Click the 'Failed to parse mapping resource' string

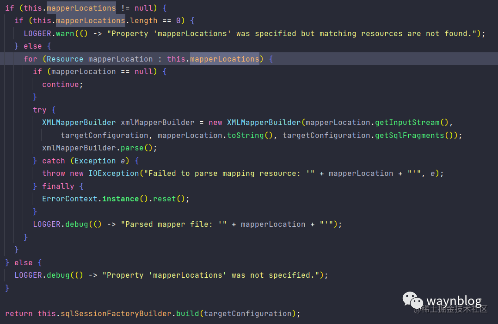coord(229,173)
